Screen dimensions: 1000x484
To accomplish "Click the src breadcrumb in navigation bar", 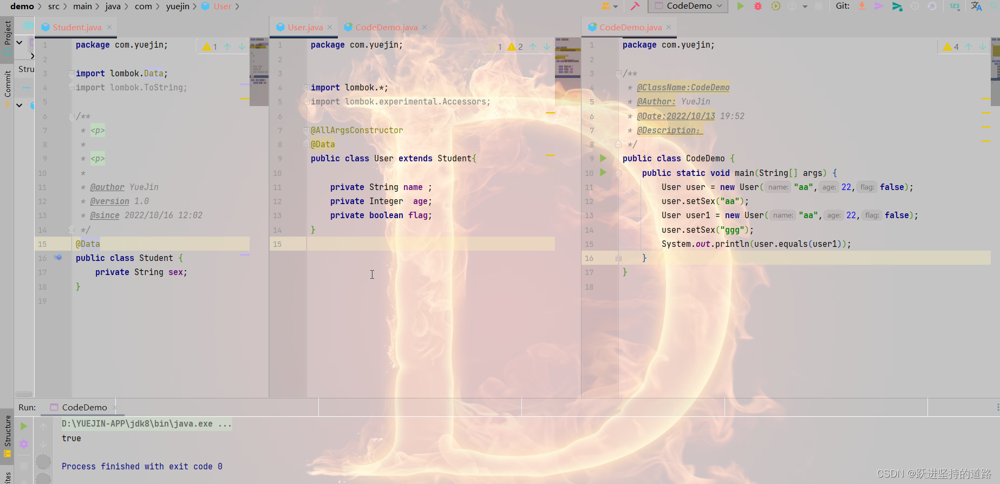I will [54, 6].
